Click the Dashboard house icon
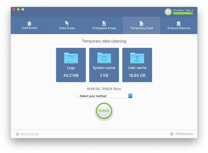This screenshot has height=153, width=208. click(x=29, y=23)
